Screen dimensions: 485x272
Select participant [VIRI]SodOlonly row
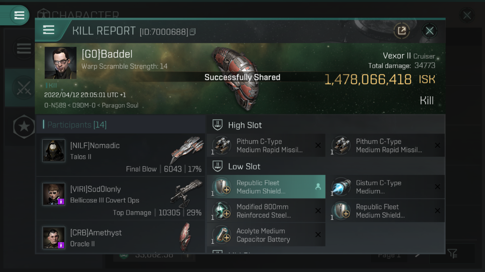point(121,198)
